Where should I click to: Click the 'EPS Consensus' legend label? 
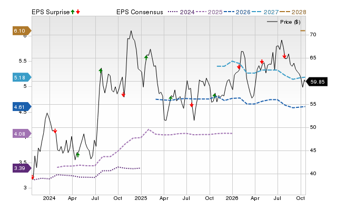[140, 12]
